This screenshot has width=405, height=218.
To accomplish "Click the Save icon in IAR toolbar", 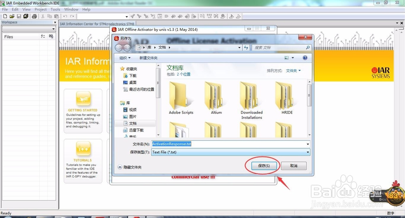I will 19,16.
